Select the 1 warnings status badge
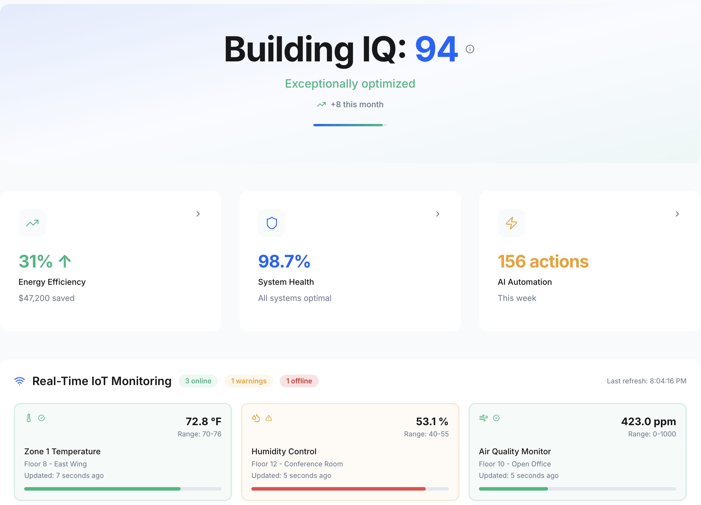The height and width of the screenshot is (505, 701). click(249, 381)
